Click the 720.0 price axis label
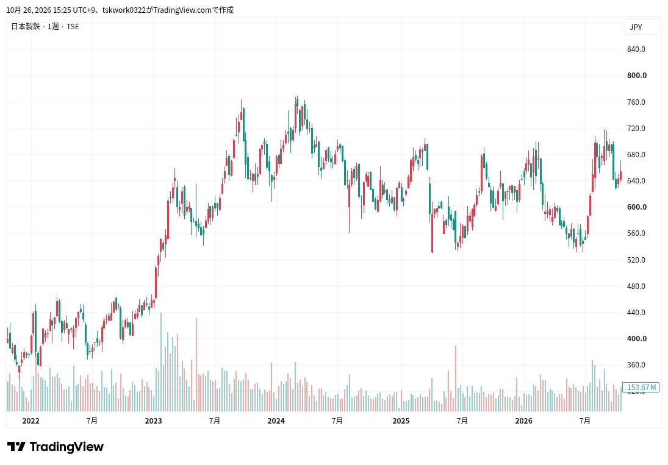The height and width of the screenshot is (465, 668). pyautogui.click(x=636, y=129)
